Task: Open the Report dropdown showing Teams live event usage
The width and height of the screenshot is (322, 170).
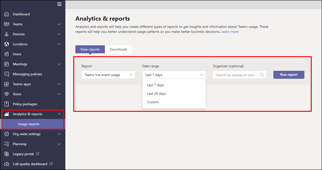Action: click(x=108, y=75)
